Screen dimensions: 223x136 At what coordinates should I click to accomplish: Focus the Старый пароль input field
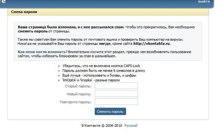[116, 86]
